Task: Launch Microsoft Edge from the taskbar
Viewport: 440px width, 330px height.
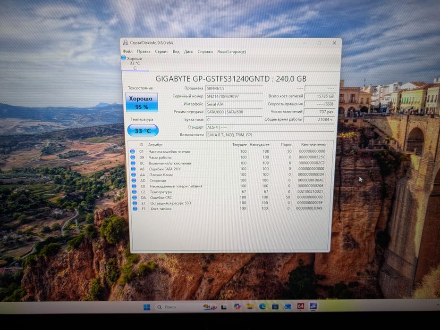Action: coord(262,306)
